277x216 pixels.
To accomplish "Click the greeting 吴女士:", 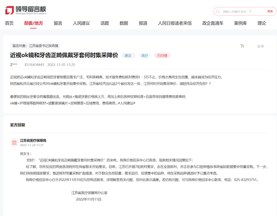I will [25, 154].
